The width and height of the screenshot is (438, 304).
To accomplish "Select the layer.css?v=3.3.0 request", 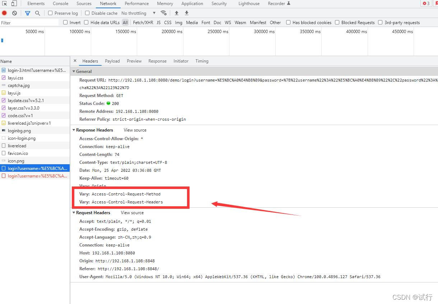I will (35, 108).
